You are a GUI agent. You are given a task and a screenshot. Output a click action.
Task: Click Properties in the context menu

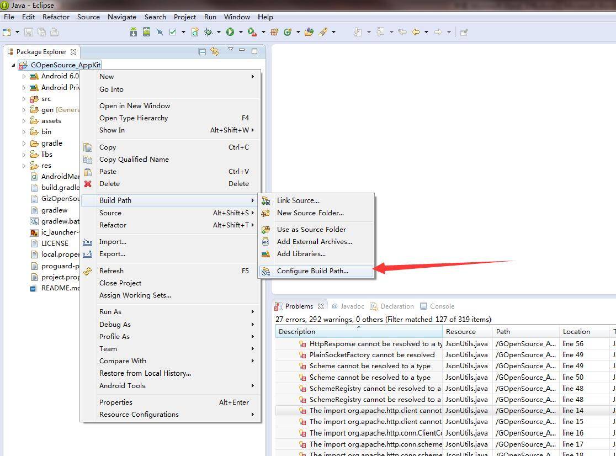pyautogui.click(x=170, y=402)
